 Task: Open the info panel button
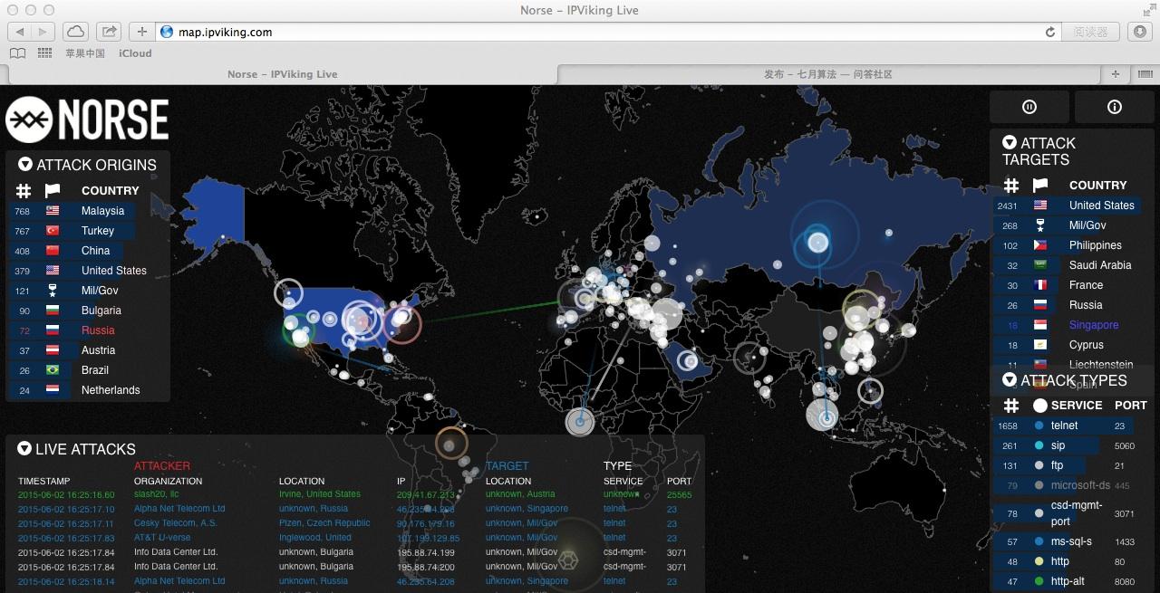pos(1115,107)
